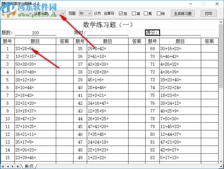Select question cell 2+18+43=
224x169 pixels.
point(35,95)
